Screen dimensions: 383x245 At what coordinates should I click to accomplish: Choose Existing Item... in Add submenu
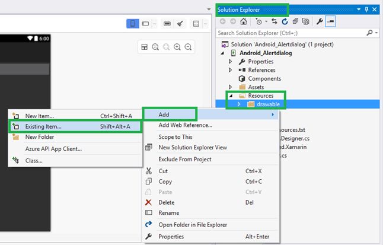pyautogui.click(x=75, y=126)
